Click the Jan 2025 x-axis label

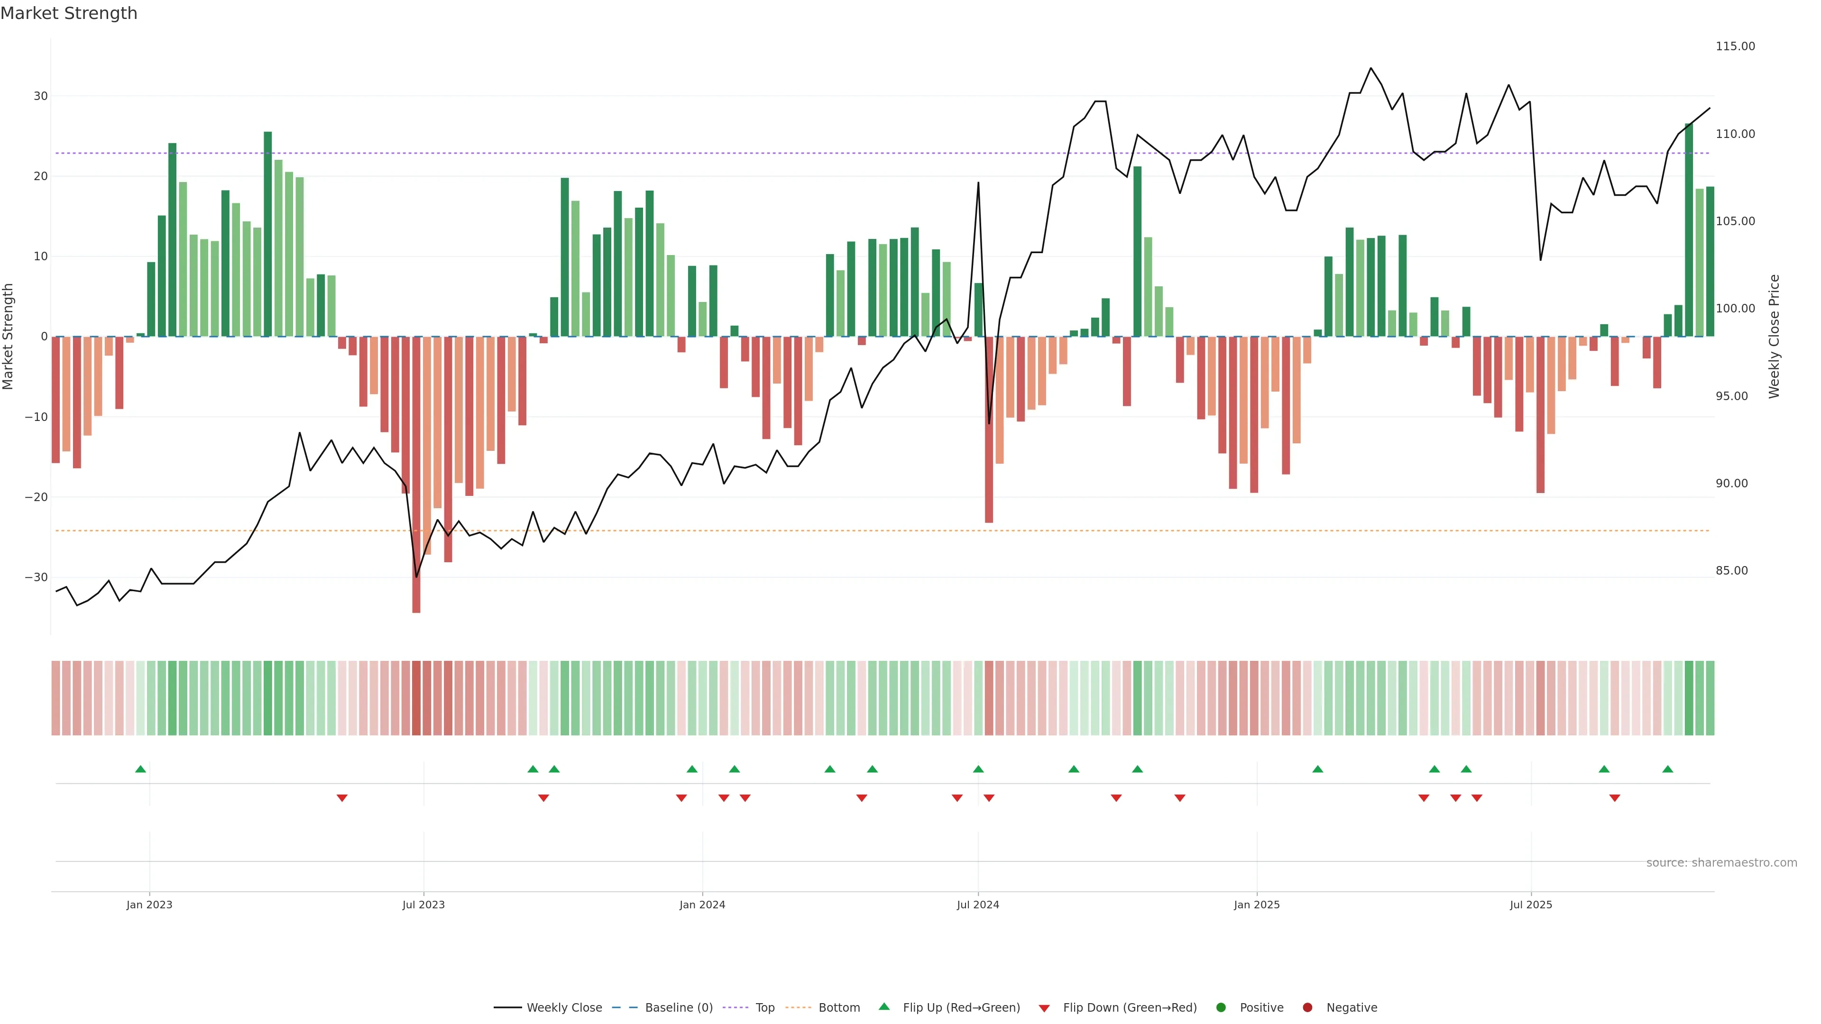(1257, 905)
